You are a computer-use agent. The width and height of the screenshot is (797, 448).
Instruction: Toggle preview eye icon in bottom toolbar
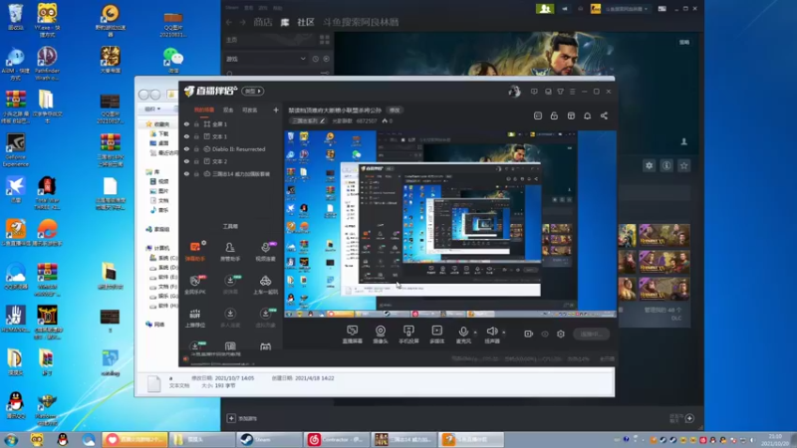pos(545,335)
